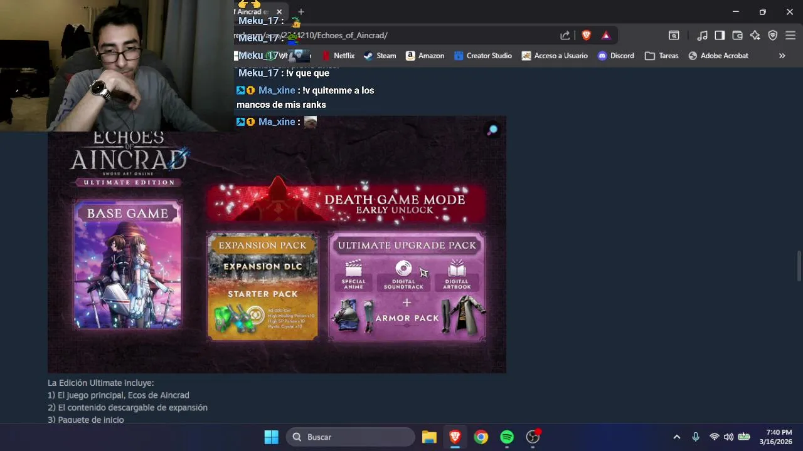
Task: Click the text 'La Edición Ultimate incluye:'
Action: (100, 383)
